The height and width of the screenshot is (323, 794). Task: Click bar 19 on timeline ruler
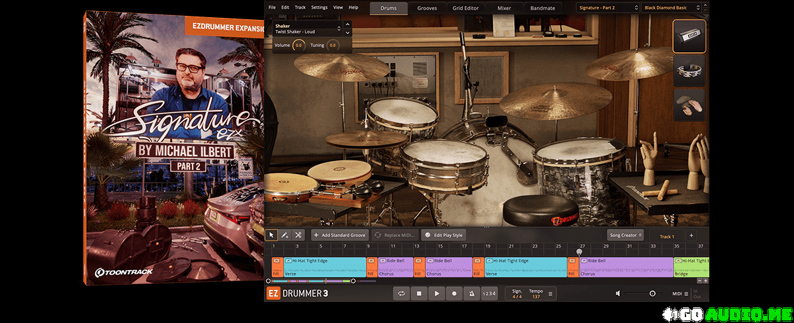pos(488,247)
